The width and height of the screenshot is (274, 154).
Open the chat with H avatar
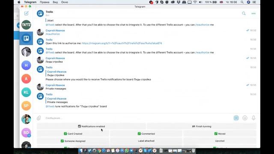26,65
